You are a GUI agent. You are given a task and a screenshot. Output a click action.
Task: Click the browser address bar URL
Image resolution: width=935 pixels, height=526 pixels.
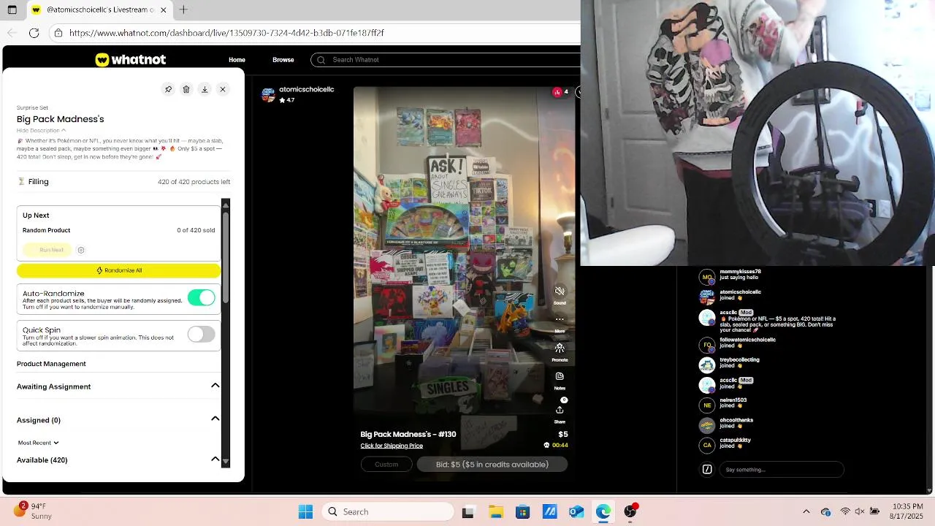pos(226,33)
